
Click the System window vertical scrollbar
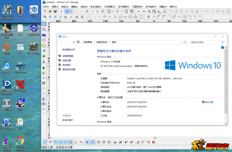click(x=226, y=81)
